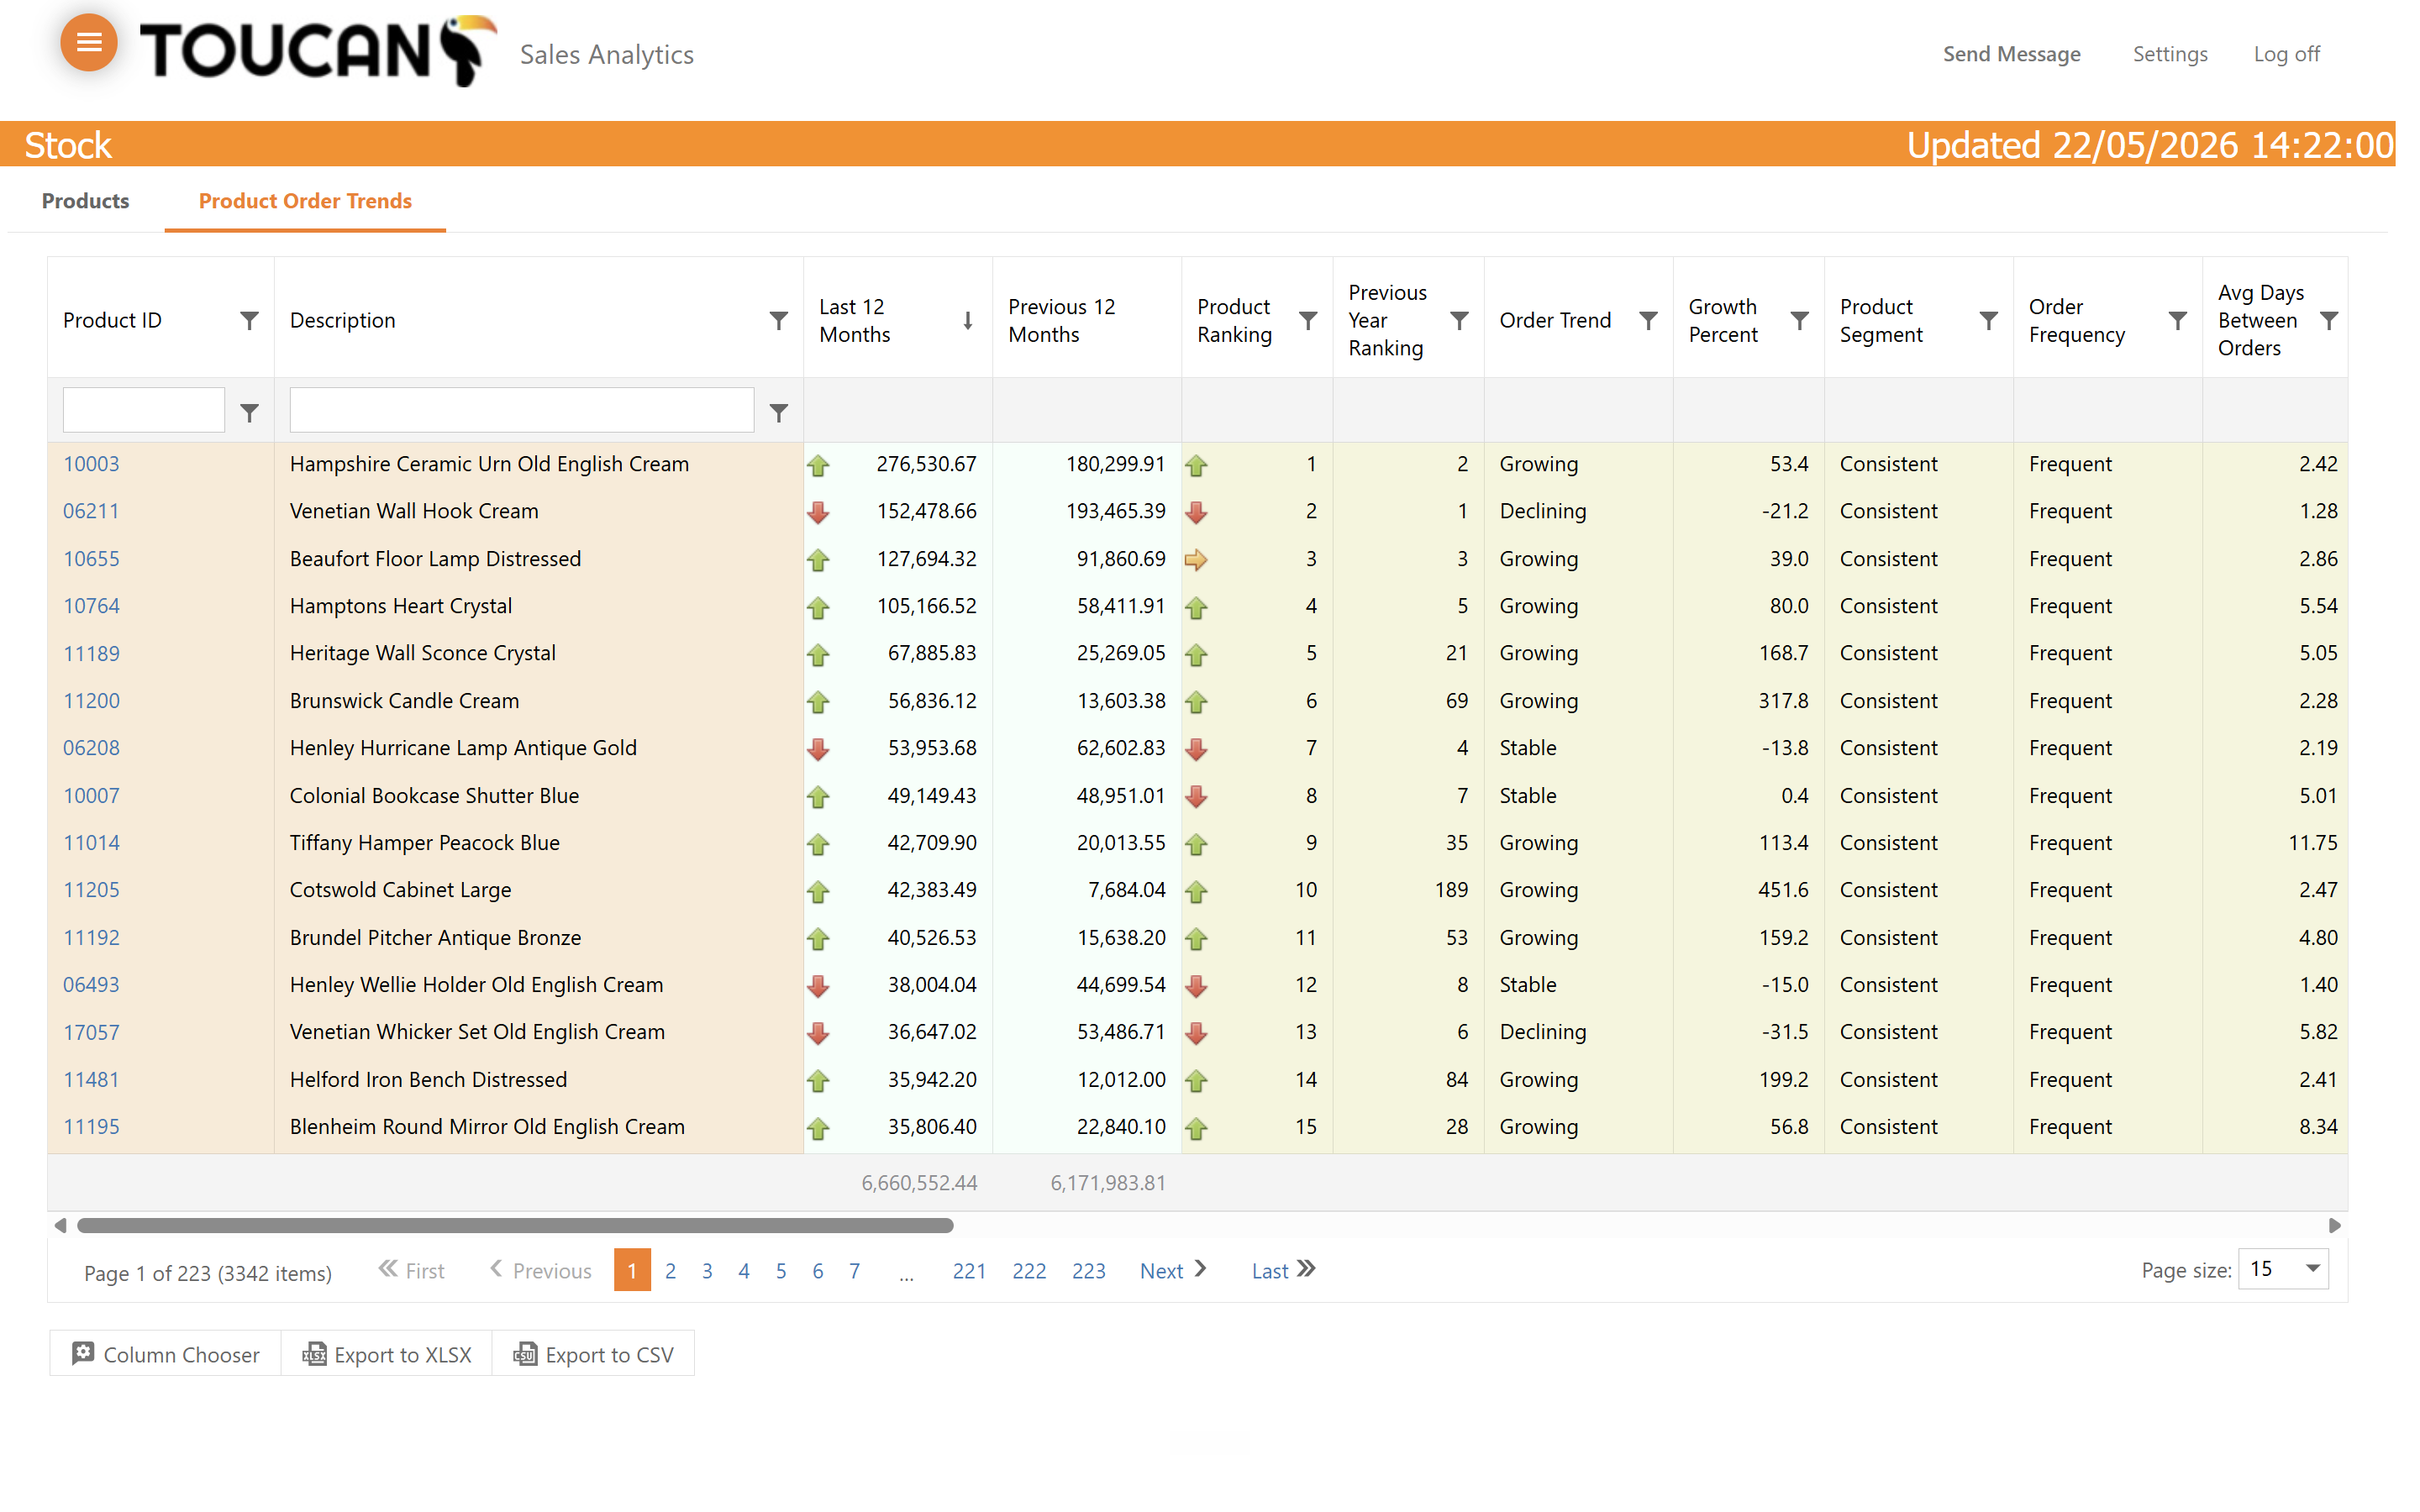Click 'Declining' in Venetian Wall Hook row
Viewport: 2420px width, 1512px height.
point(1542,511)
